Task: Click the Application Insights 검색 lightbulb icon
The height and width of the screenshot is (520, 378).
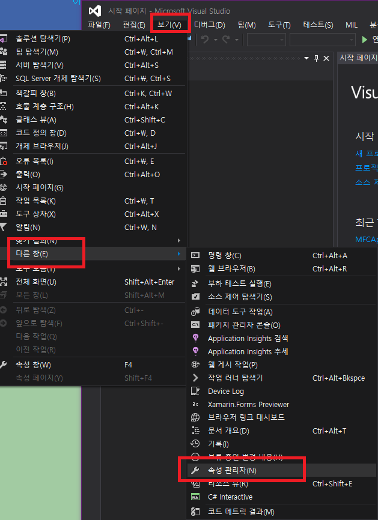Action: tap(195, 338)
